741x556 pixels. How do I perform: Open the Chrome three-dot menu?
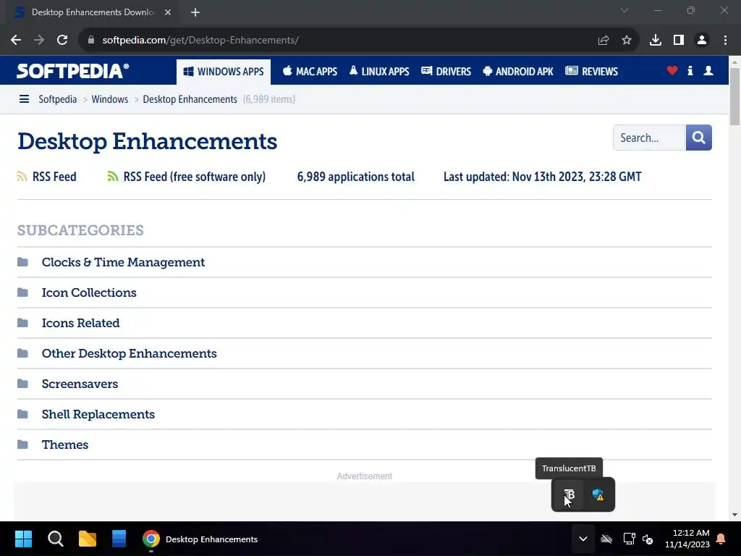click(x=725, y=41)
